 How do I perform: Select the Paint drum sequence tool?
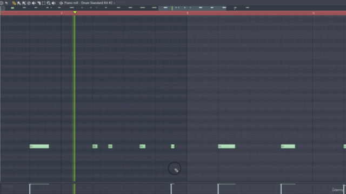coord(24,3)
